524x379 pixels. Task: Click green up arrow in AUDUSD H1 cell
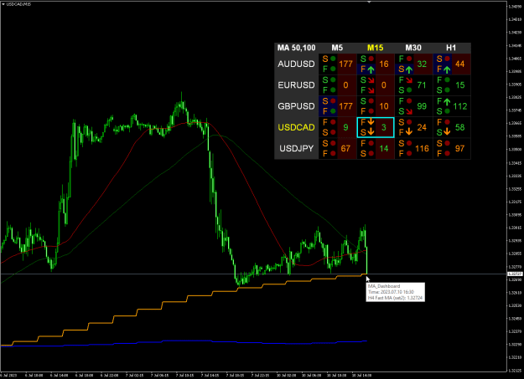coord(447,69)
